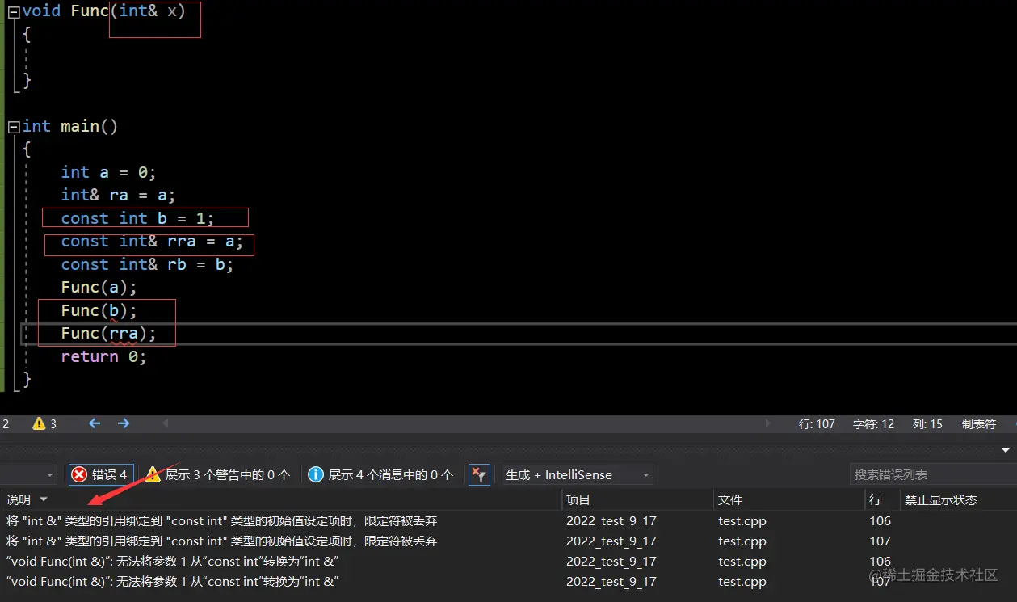The height and width of the screenshot is (602, 1017).
Task: Focus the 搜索错误列表 search box
Action: pyautogui.click(x=933, y=475)
